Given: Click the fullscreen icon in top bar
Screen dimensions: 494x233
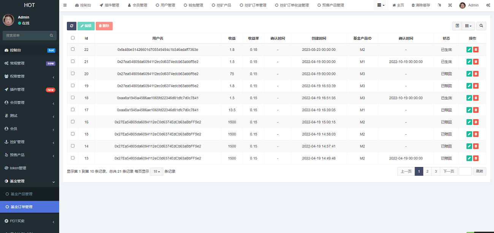Looking at the screenshot, I should [450, 5].
